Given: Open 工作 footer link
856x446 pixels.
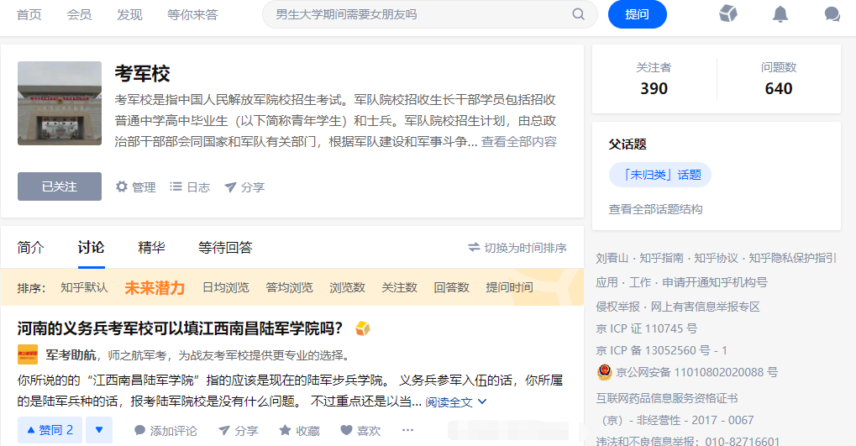Looking at the screenshot, I should [640, 282].
